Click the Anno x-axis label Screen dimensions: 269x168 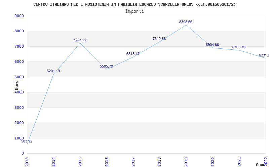pyautogui.click(x=261, y=165)
